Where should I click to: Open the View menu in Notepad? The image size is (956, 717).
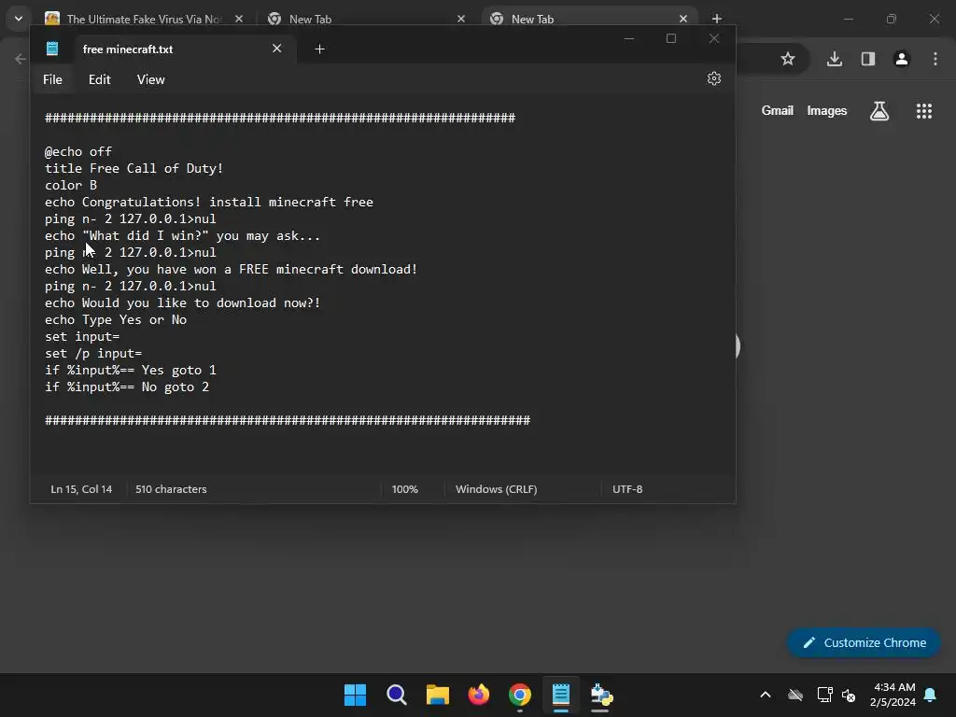point(150,80)
